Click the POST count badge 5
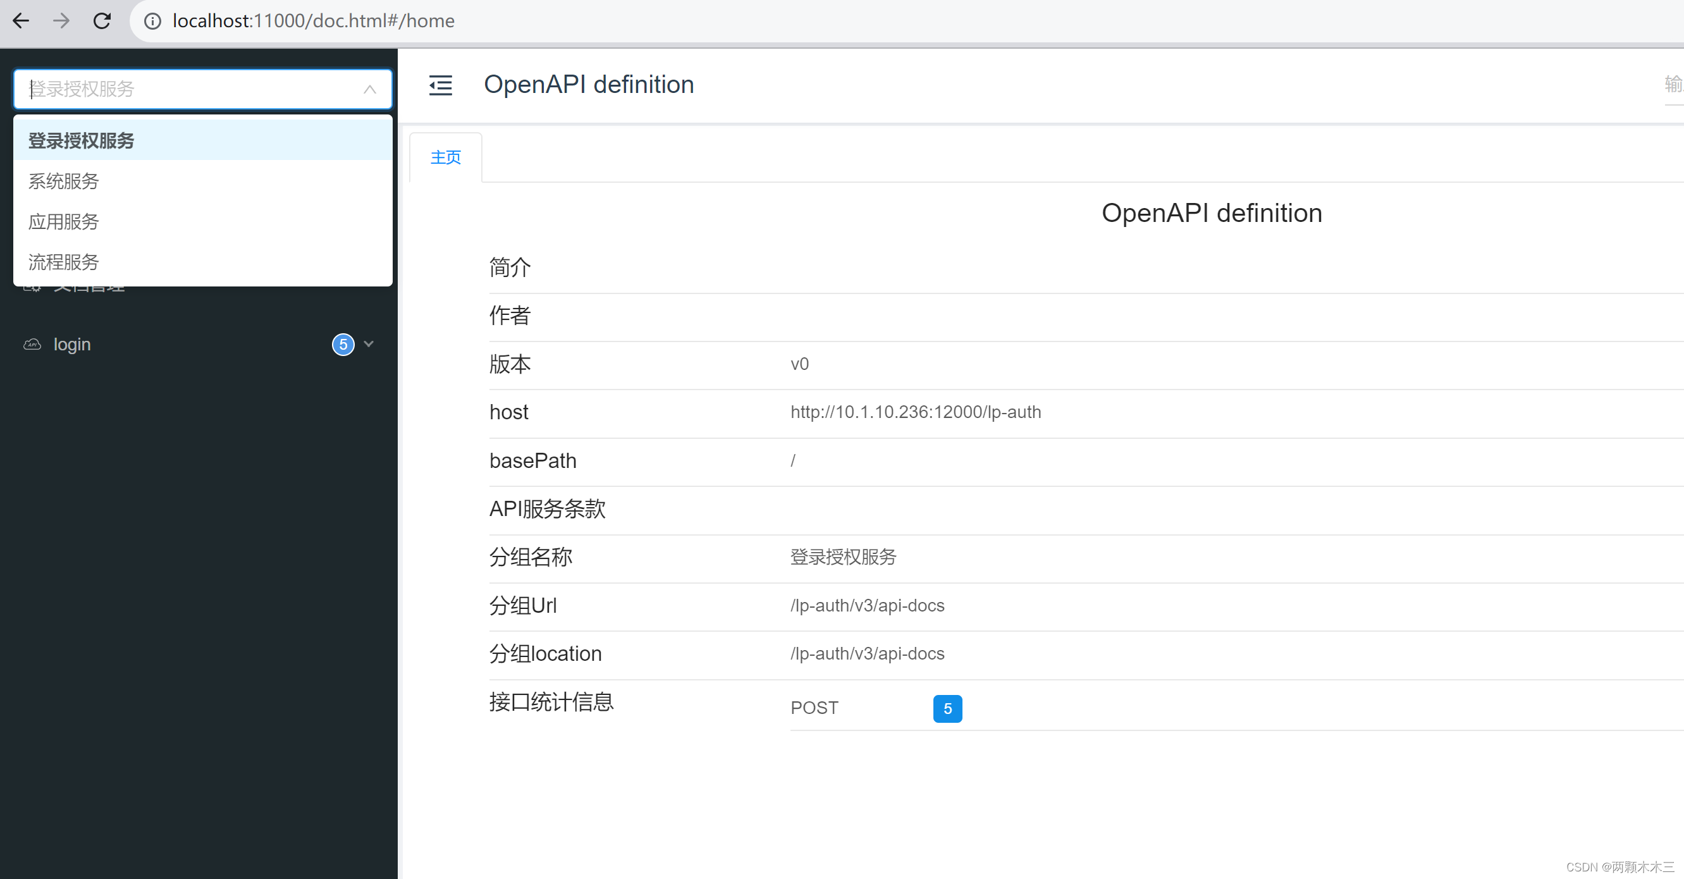1684x879 pixels. click(947, 708)
